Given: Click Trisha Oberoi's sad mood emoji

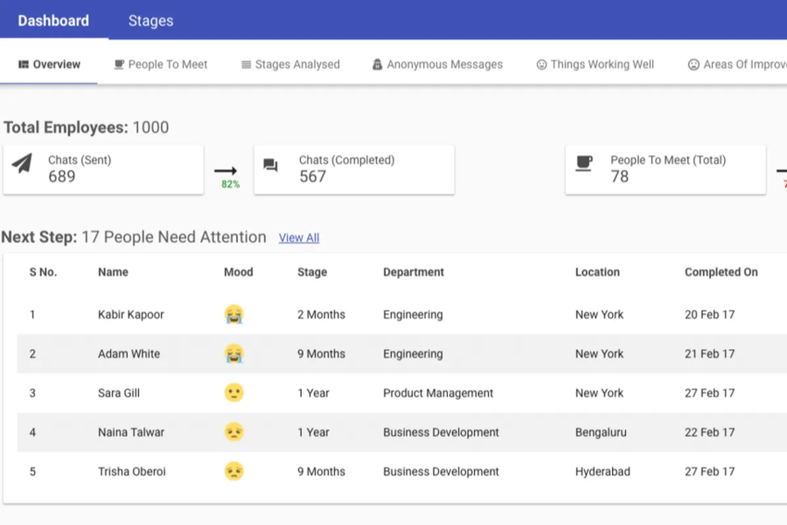Looking at the screenshot, I should click(233, 472).
